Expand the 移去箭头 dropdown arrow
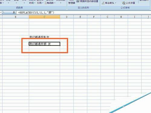The height and width of the screenshot is (113, 151). (x=116, y=3)
